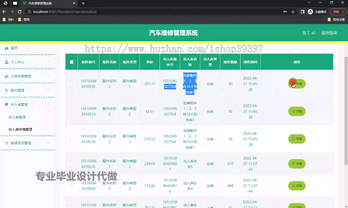Viewport: 348px width, 208px height.
Task: Click chevron beside 个人中心
Action: (x=48, y=62)
